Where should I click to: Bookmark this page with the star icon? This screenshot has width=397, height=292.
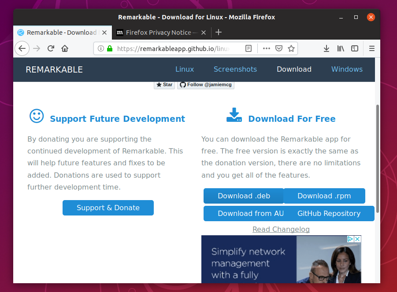point(291,48)
